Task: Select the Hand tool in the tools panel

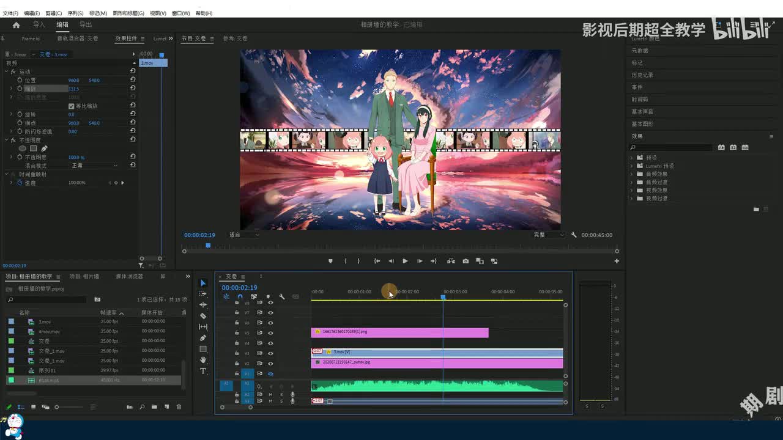Action: (x=203, y=360)
